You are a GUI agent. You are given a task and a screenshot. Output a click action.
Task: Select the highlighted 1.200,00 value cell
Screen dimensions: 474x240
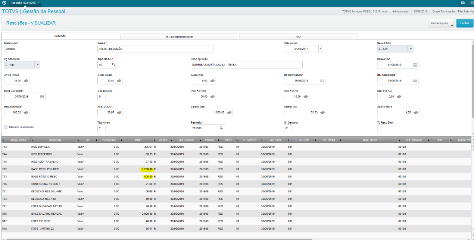click(x=147, y=169)
